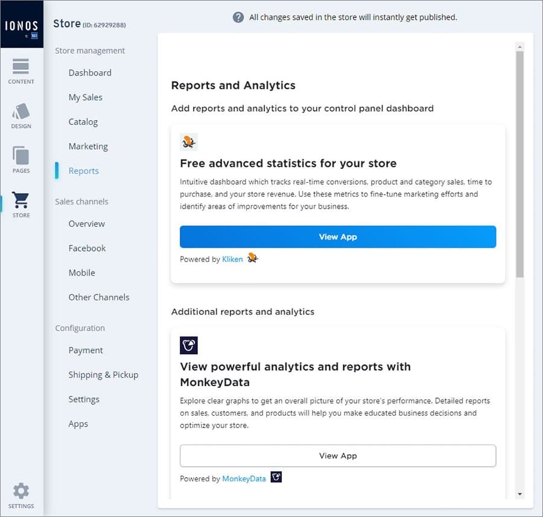Open Shipping & Pickup configuration
The height and width of the screenshot is (517, 543).
pos(104,375)
